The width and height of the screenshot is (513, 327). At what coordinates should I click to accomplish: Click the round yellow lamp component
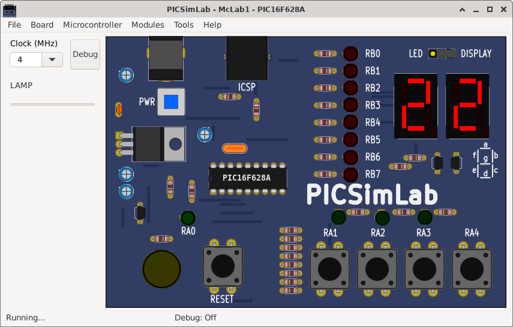[161, 269]
